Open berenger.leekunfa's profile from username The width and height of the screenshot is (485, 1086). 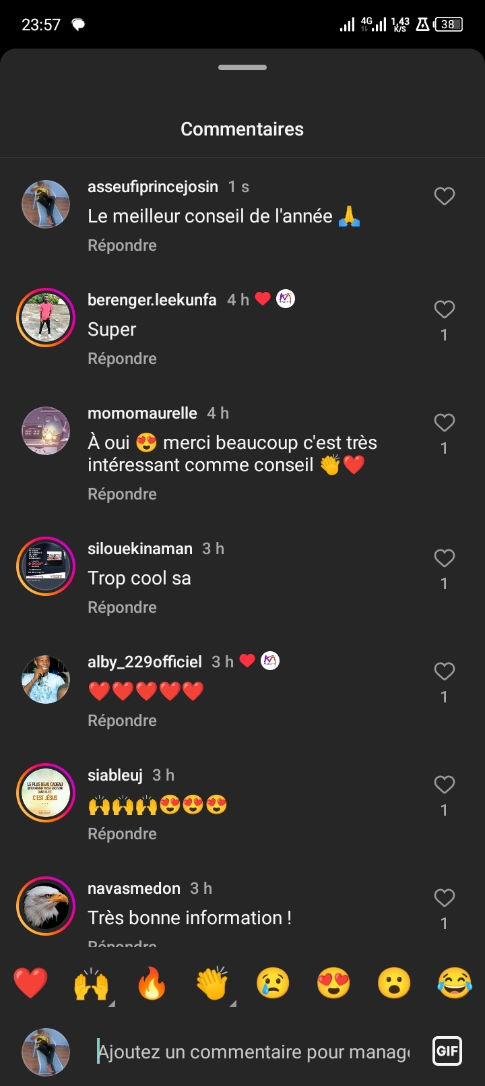click(x=152, y=300)
